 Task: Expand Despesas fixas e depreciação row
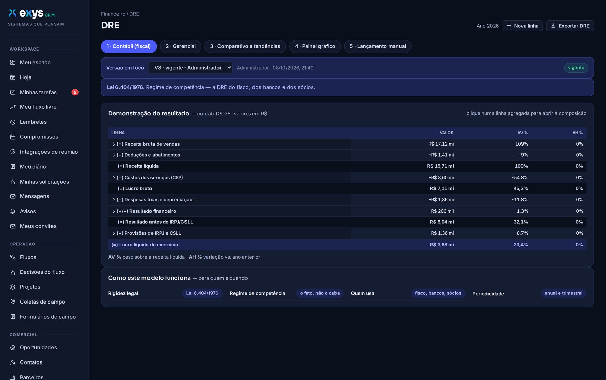[x=114, y=200]
